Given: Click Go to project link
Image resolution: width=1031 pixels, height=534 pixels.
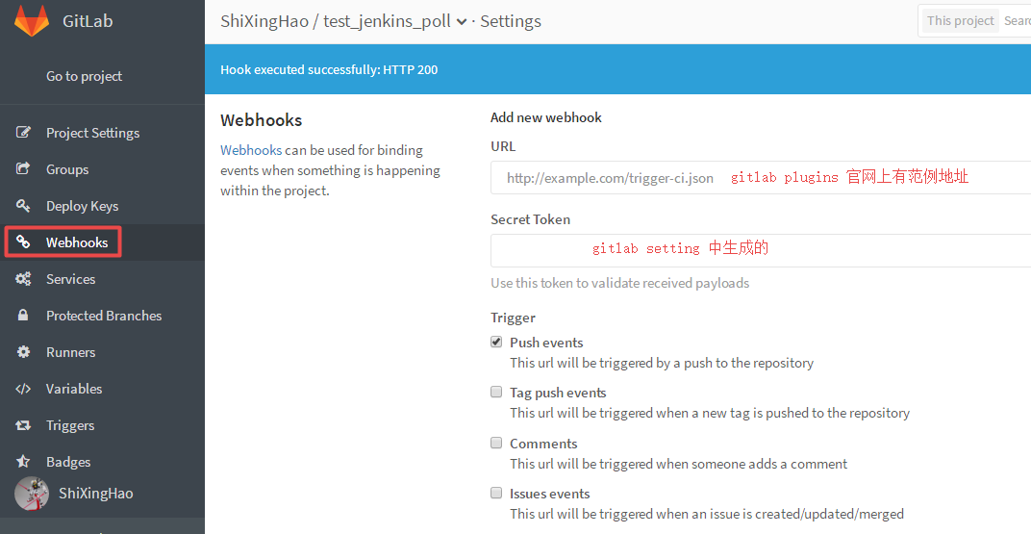Looking at the screenshot, I should [85, 76].
